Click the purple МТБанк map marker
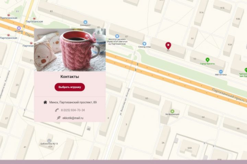247x164 pixels. pos(19,28)
